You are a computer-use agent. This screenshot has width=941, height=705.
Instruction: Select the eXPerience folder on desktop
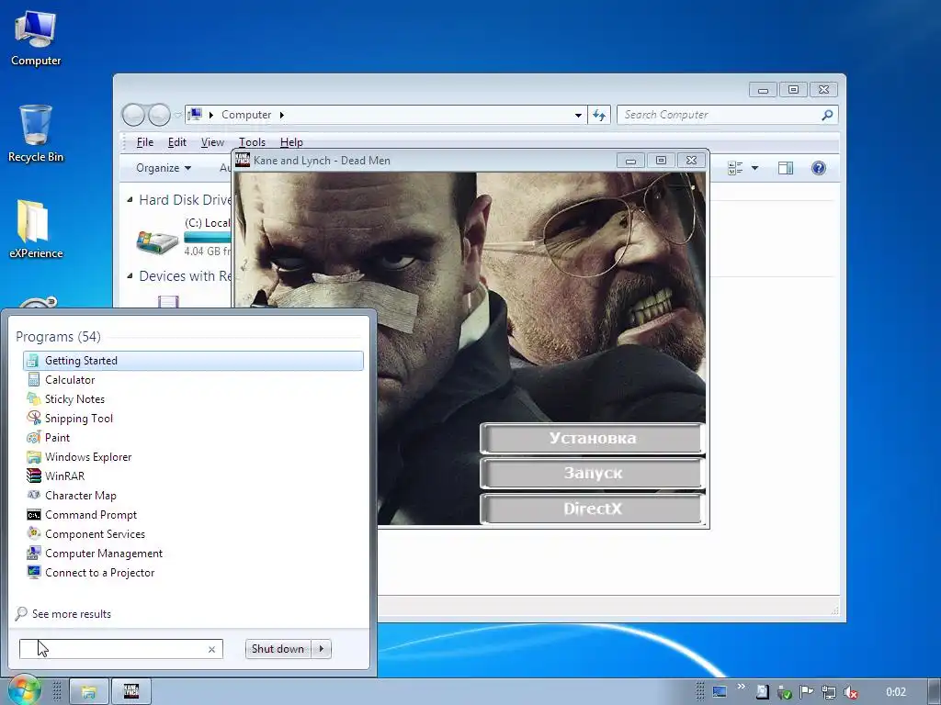(x=36, y=229)
